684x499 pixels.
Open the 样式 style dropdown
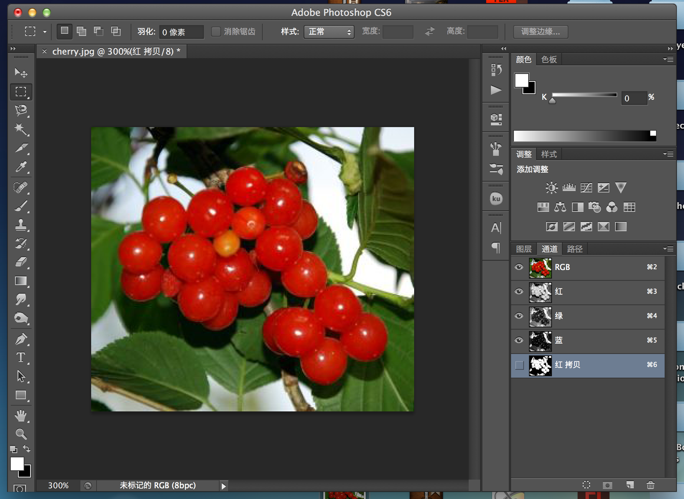329,32
